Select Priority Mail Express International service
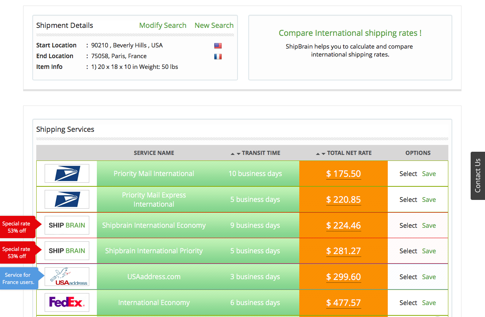Viewport: 485px width, 317px height. pyautogui.click(x=408, y=200)
